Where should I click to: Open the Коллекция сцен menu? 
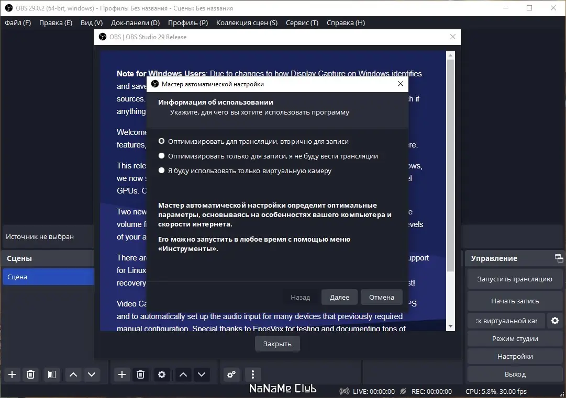pyautogui.click(x=247, y=22)
